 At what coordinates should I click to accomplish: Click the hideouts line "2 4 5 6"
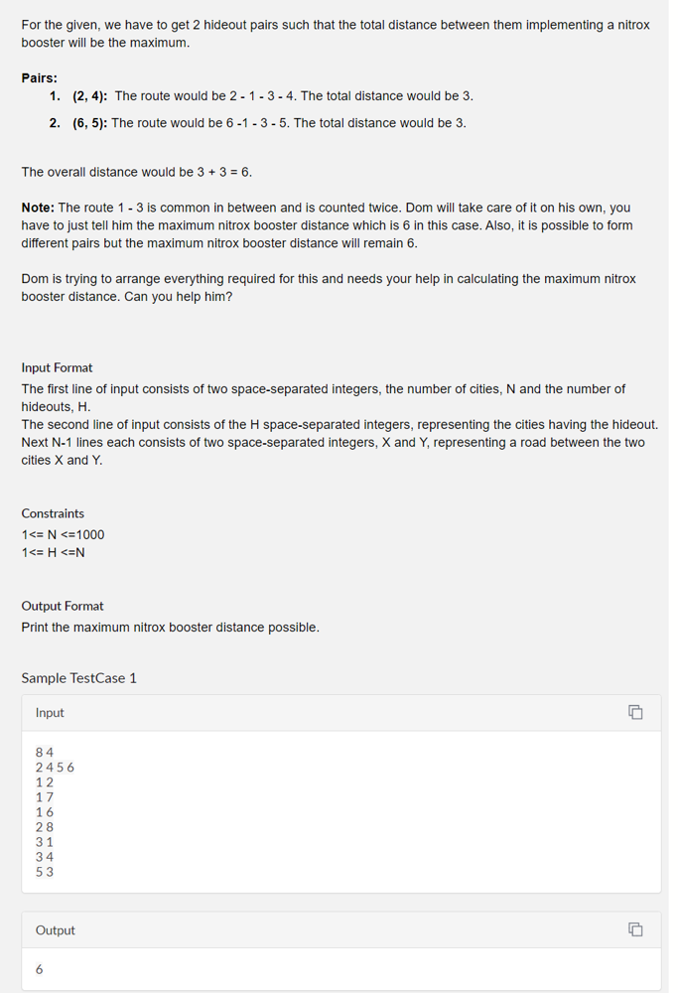click(x=55, y=768)
